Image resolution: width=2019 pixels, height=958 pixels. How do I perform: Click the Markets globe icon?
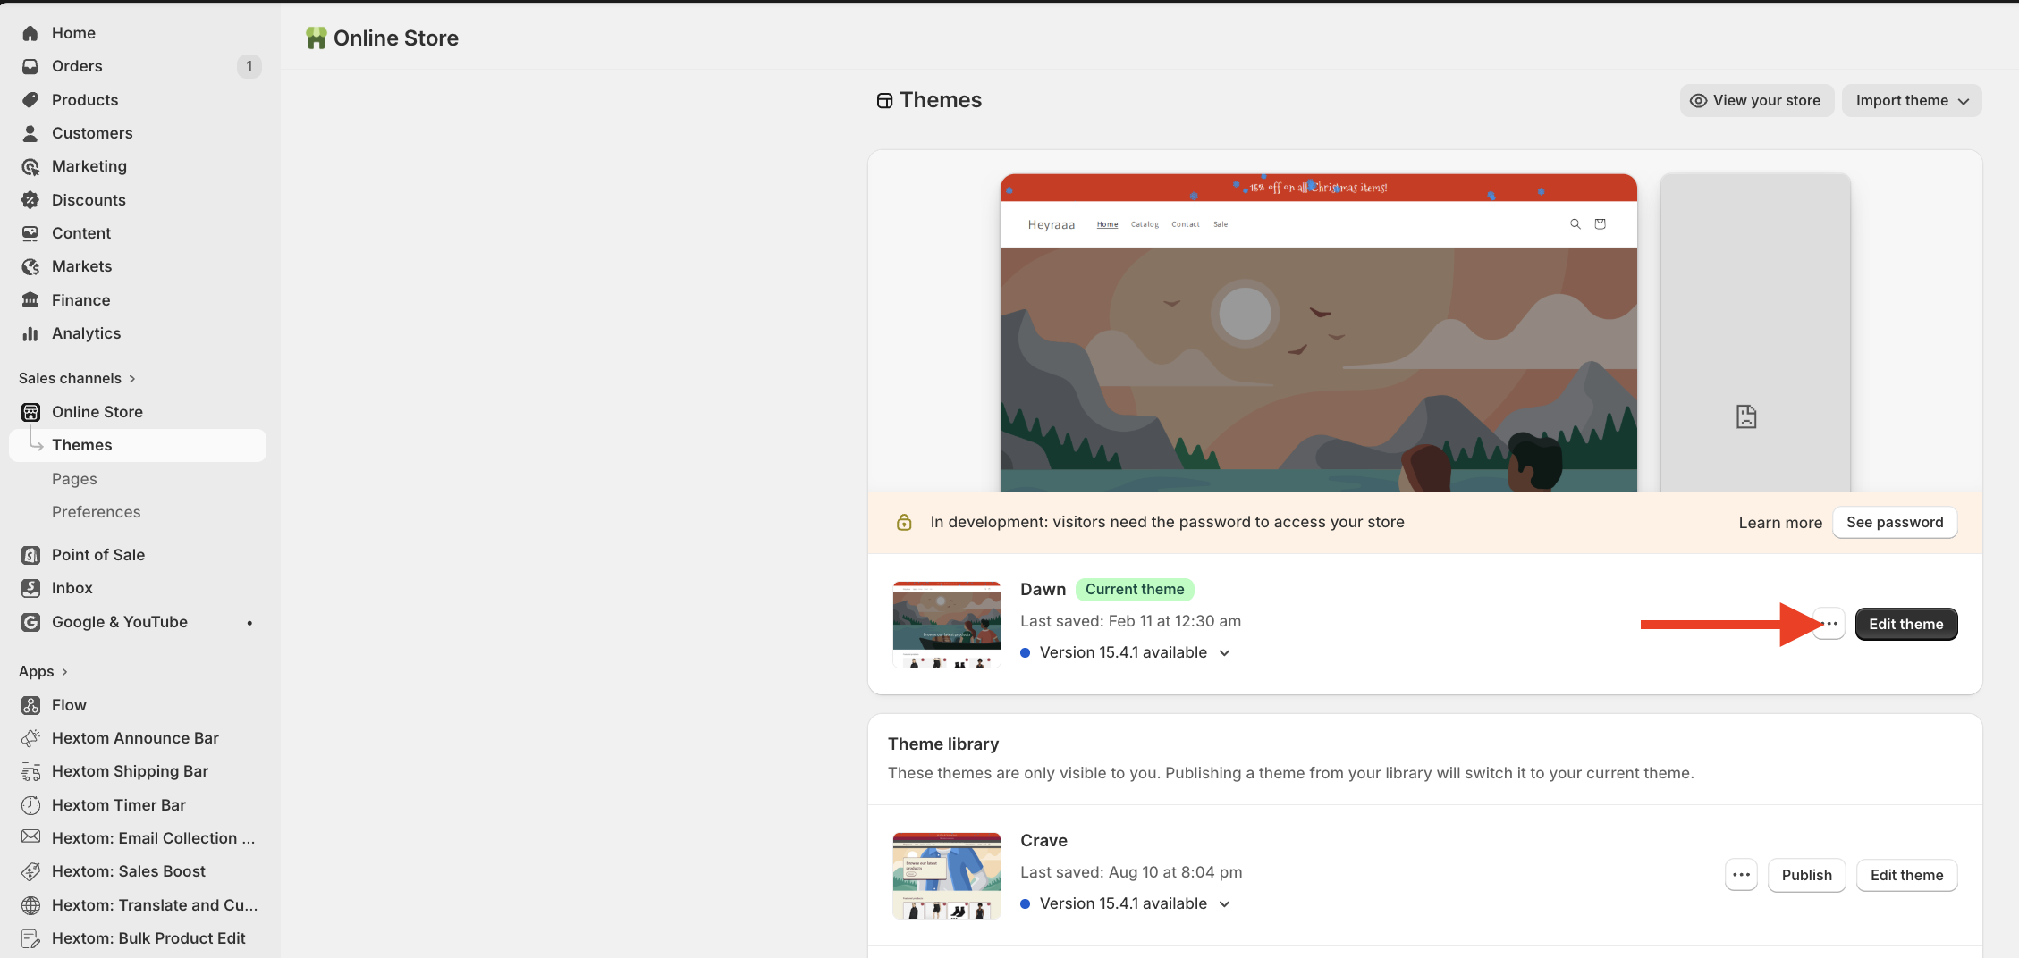click(30, 266)
